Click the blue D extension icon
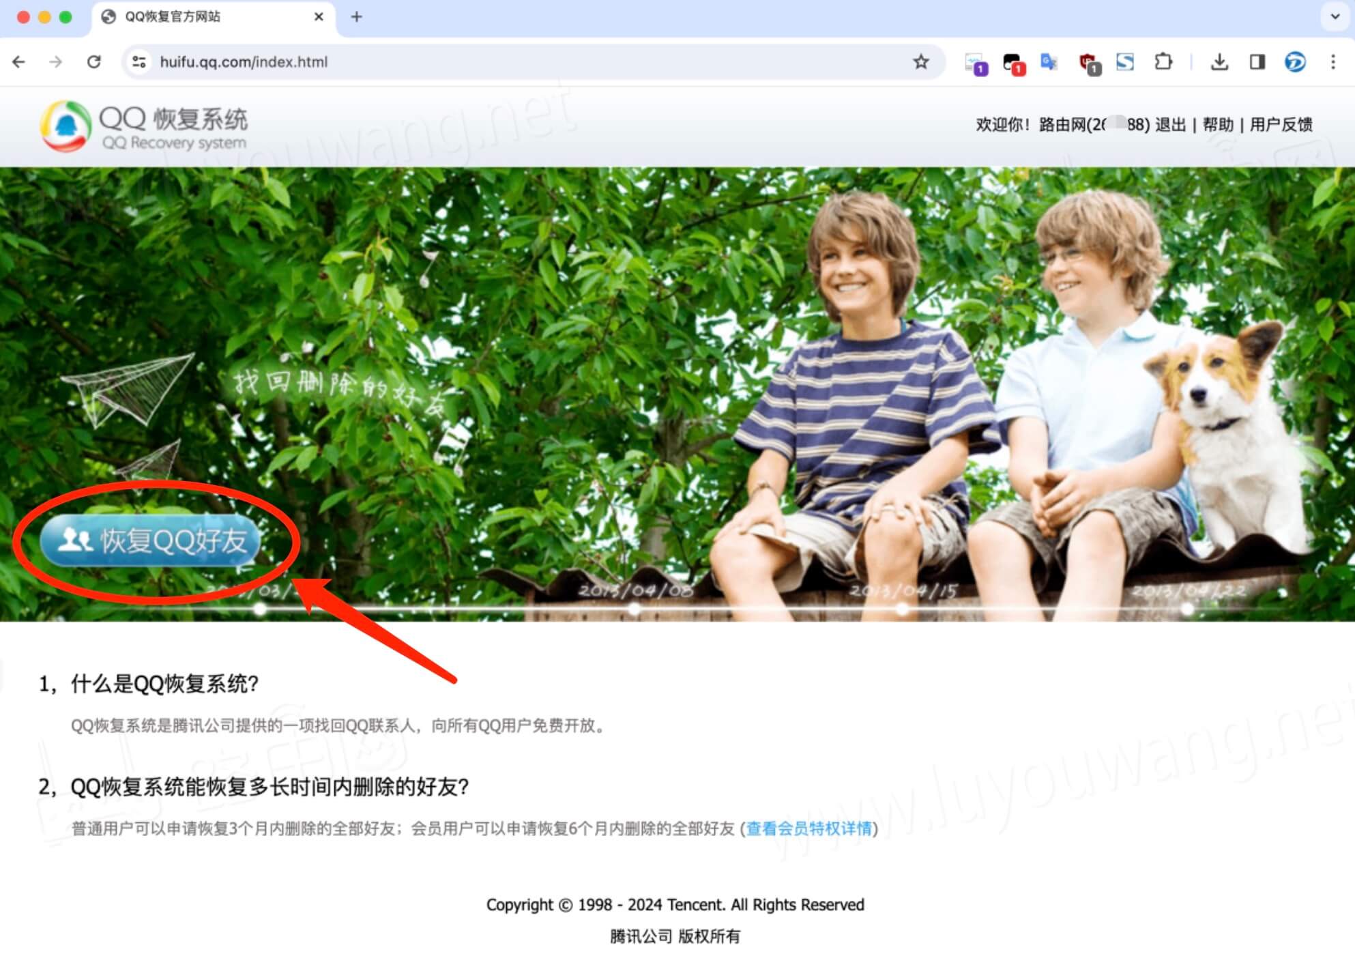1355x954 pixels. [1295, 61]
